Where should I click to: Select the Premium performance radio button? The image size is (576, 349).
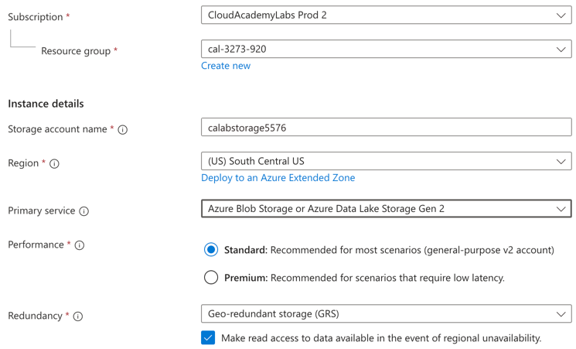click(x=211, y=277)
